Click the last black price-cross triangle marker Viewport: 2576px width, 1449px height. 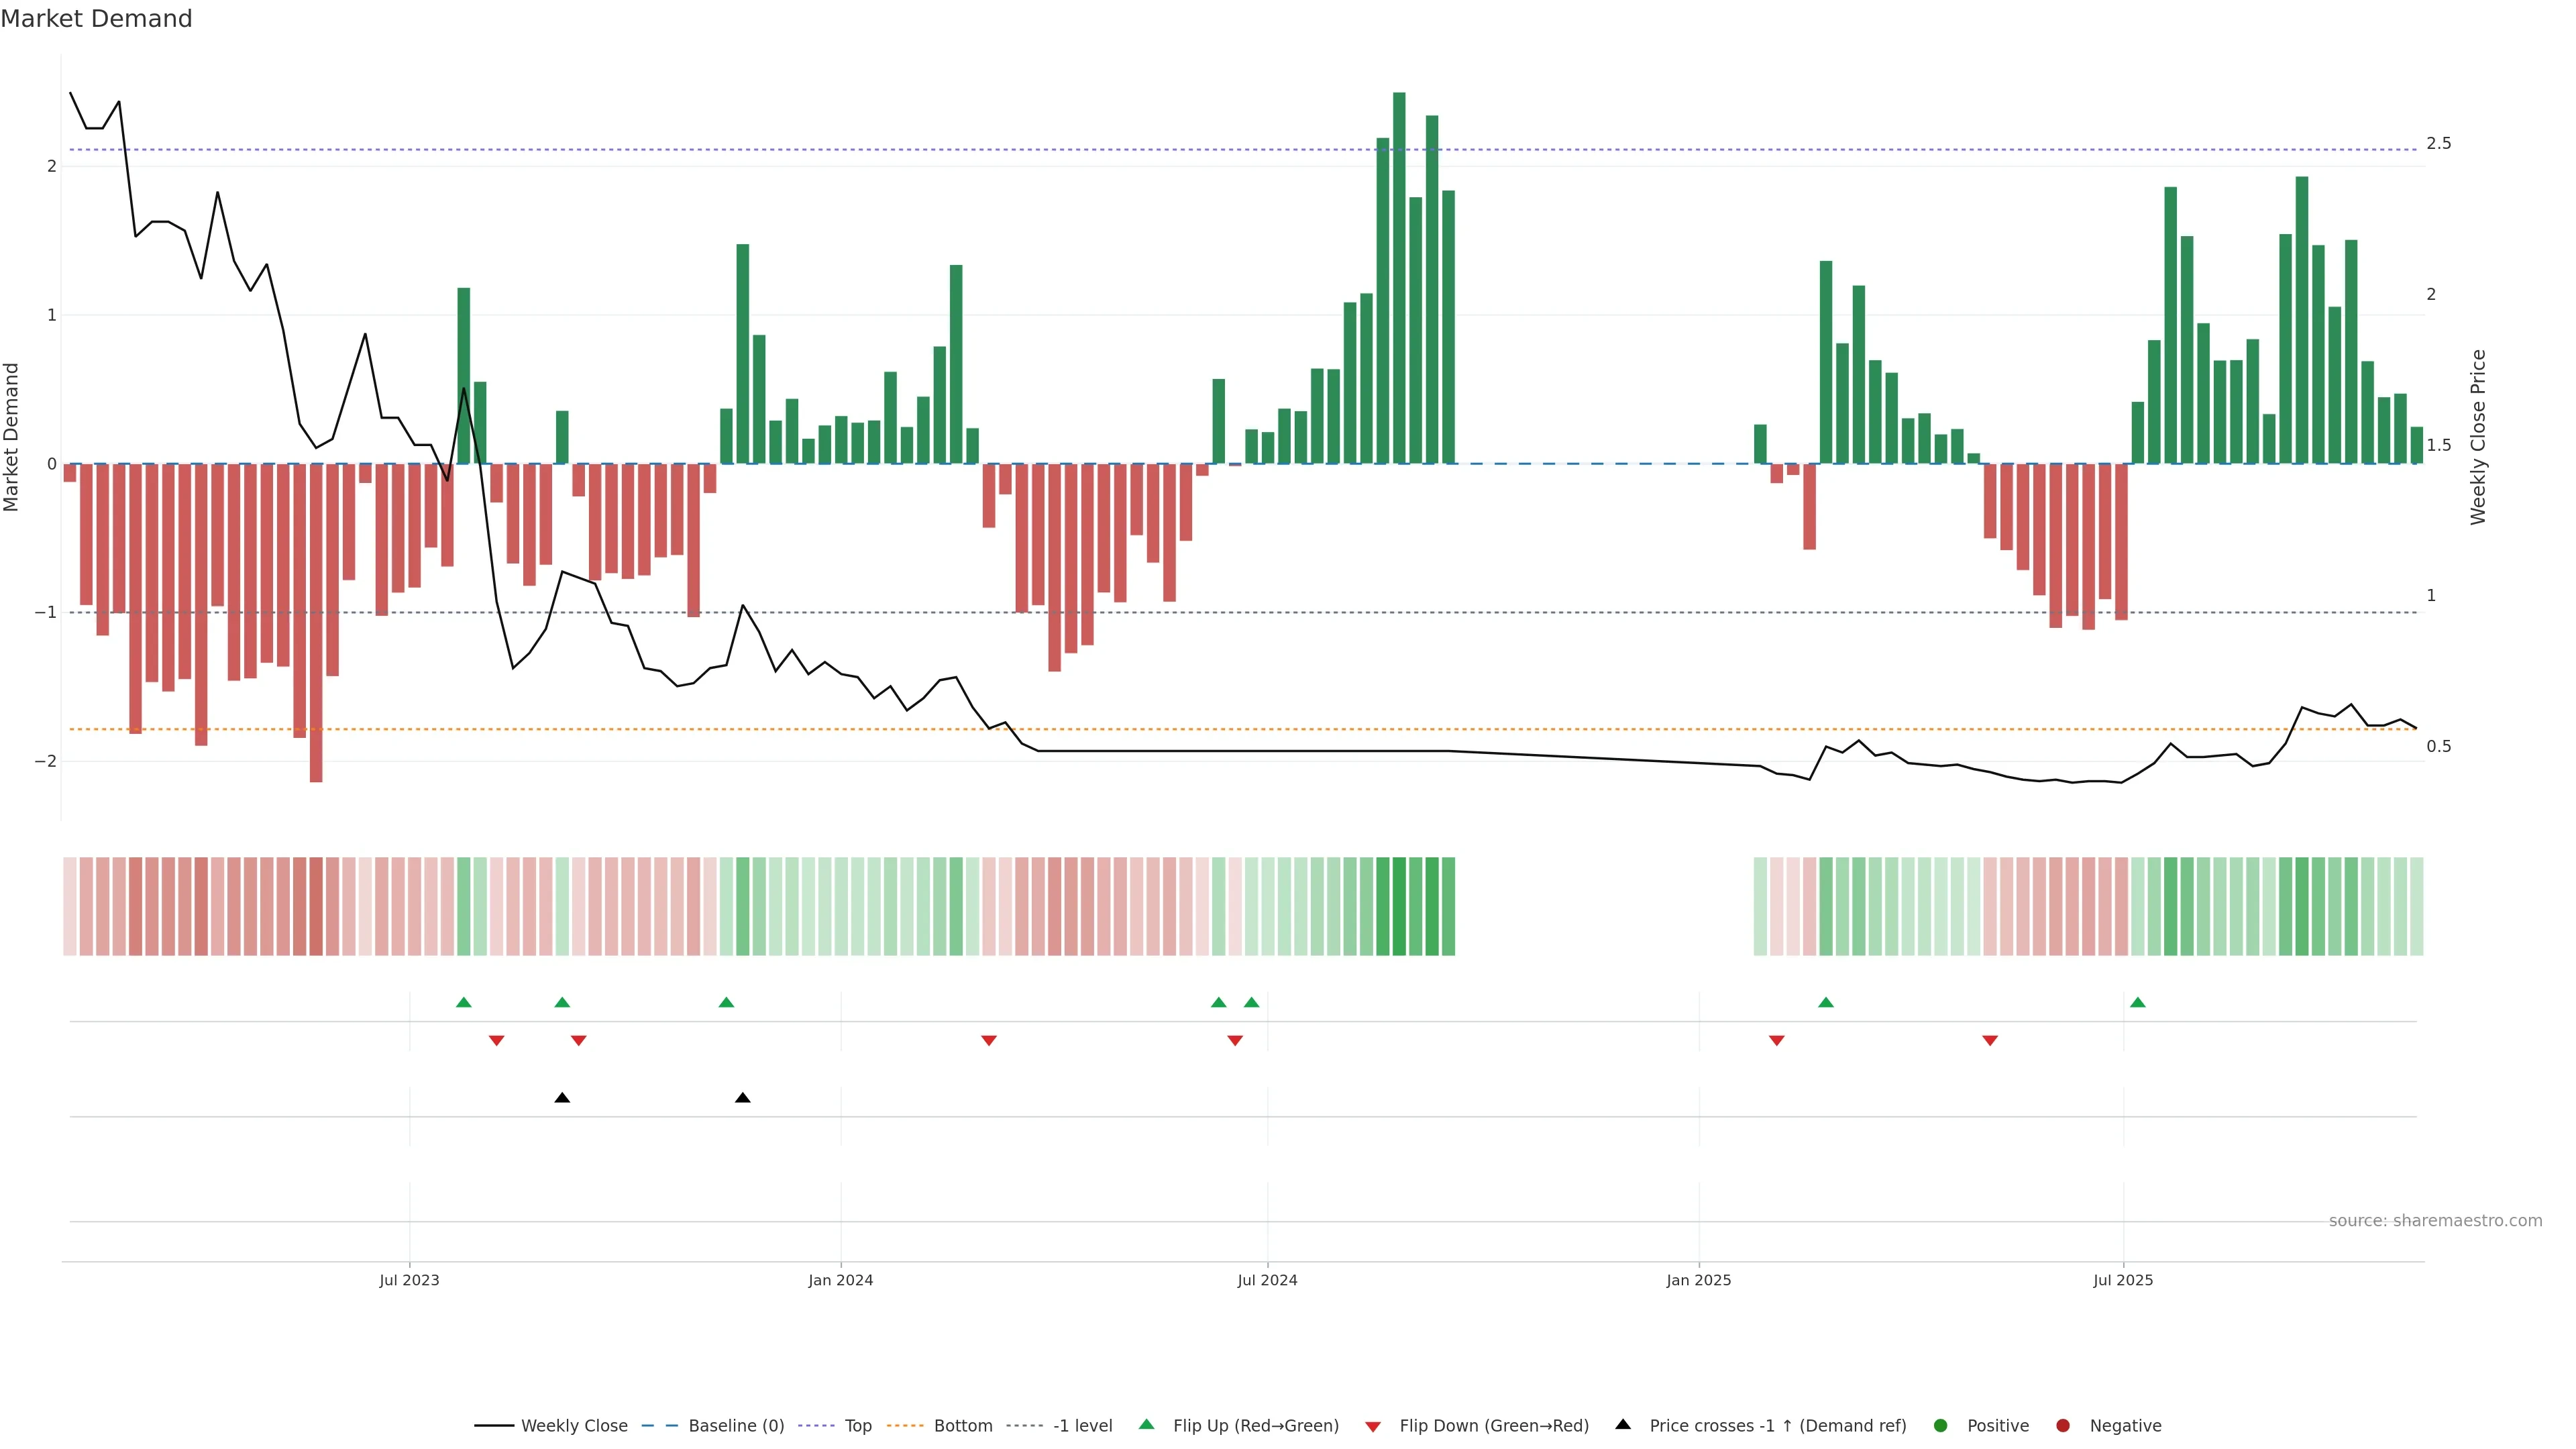[742, 1098]
